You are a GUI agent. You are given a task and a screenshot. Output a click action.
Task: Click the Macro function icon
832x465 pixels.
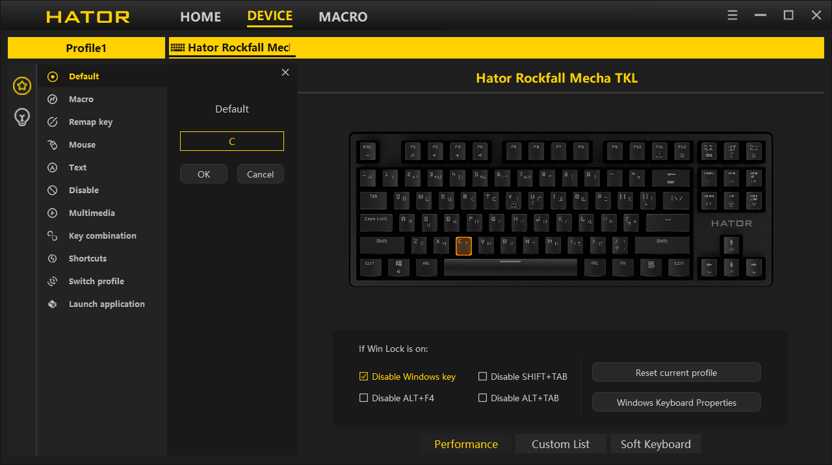[53, 100]
